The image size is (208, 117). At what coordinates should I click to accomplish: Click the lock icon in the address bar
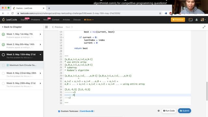(18, 13)
